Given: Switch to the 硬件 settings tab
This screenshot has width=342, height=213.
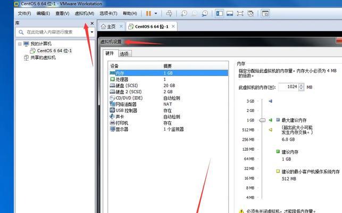Looking at the screenshot, I should (x=110, y=53).
